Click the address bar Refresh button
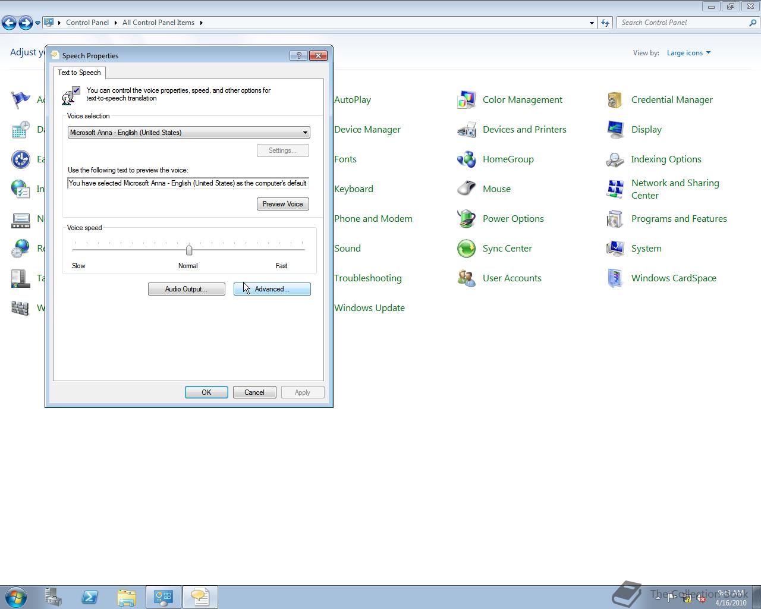Viewport: 761px width, 609px height. [x=605, y=23]
